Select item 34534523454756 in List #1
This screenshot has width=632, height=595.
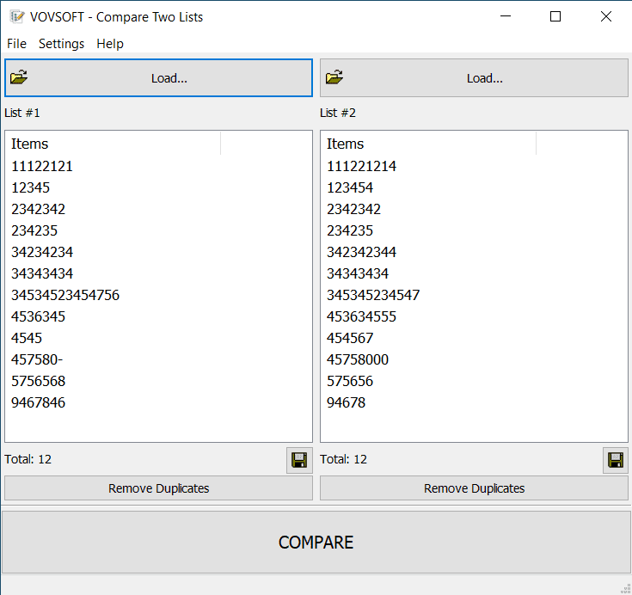coord(65,295)
